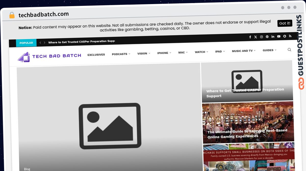Open the YouTube social icon
The width and height of the screenshot is (306, 171).
click(x=279, y=36)
